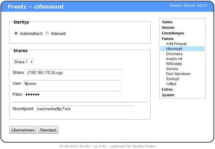Click the Pass password field

(x=72, y=94)
